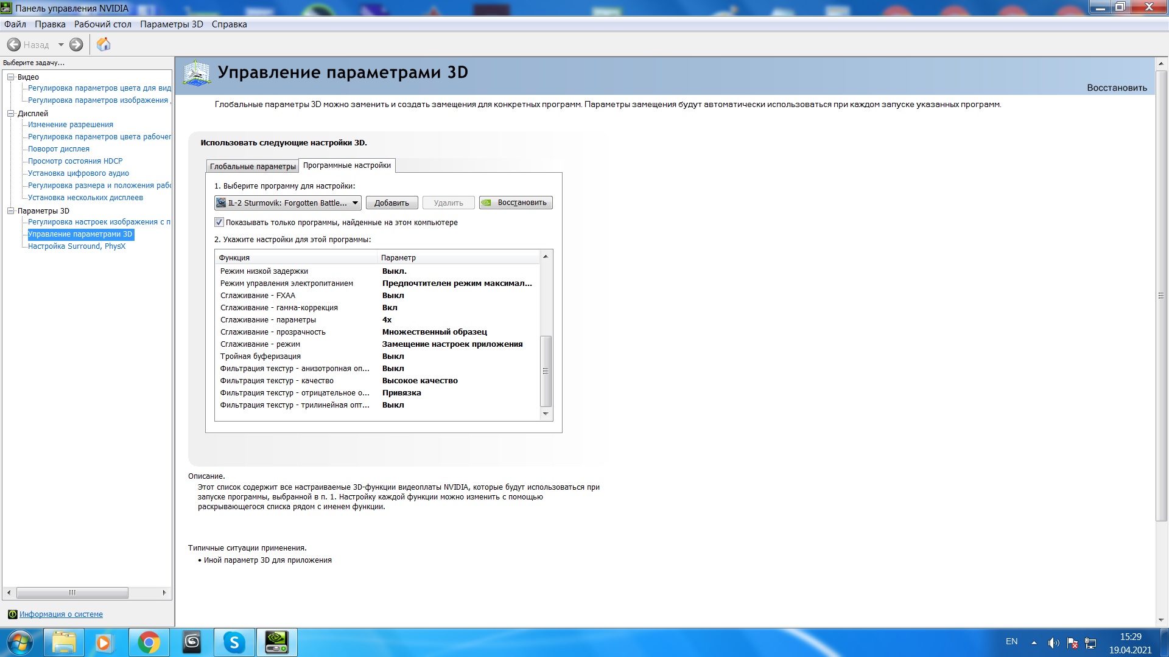Open Настройка Surround, PhysX task
This screenshot has height=657, width=1169.
[77, 246]
